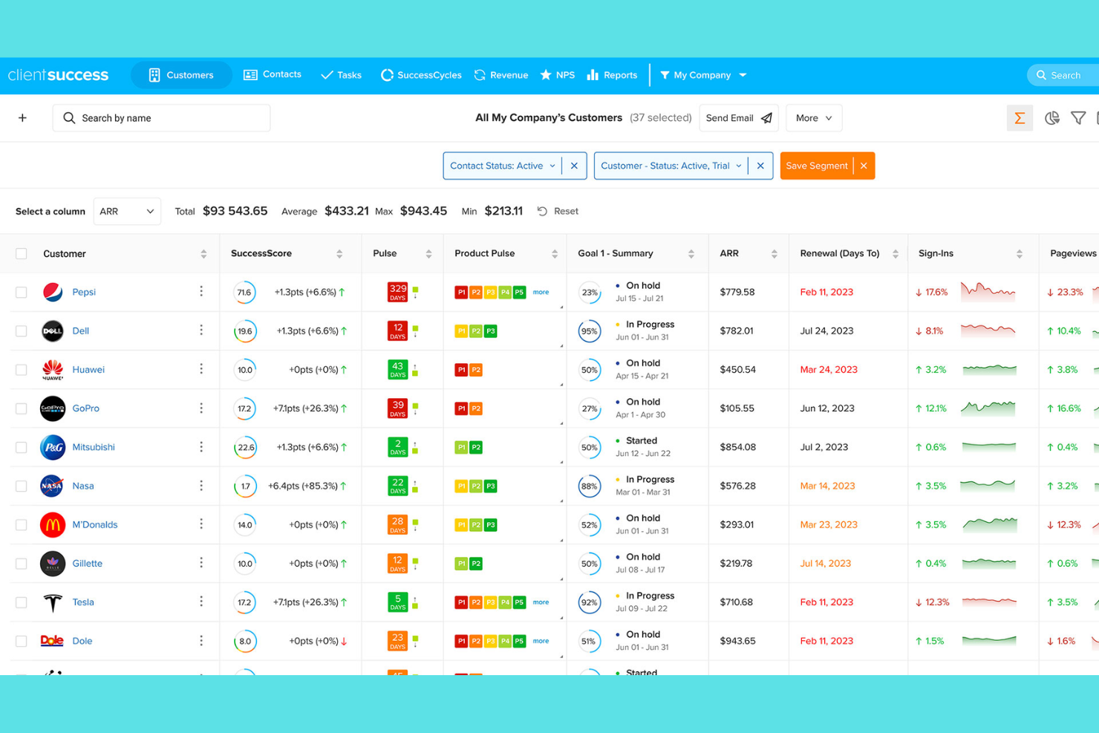Expand the Contact Status Active filter dropdown
This screenshot has width=1099, height=733.
(551, 165)
